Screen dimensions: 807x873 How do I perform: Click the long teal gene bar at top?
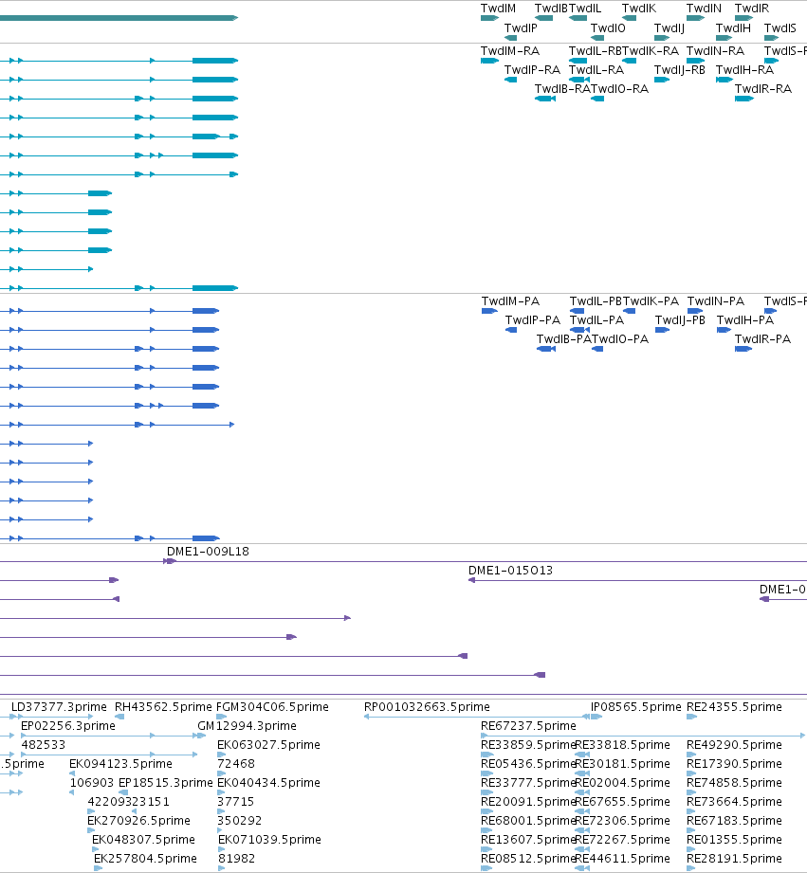click(x=119, y=18)
